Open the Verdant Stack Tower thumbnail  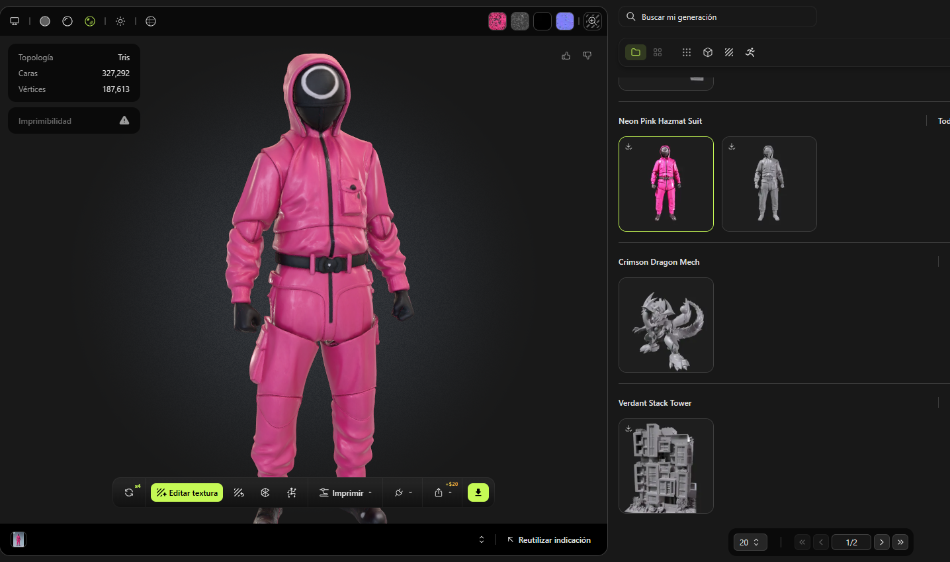coord(666,466)
